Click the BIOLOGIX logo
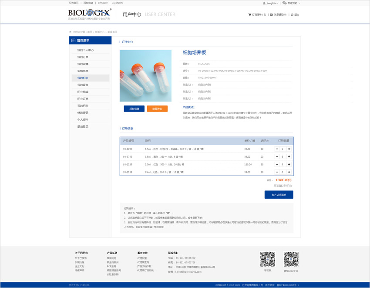This screenshot has width=370, height=288. (x=89, y=14)
